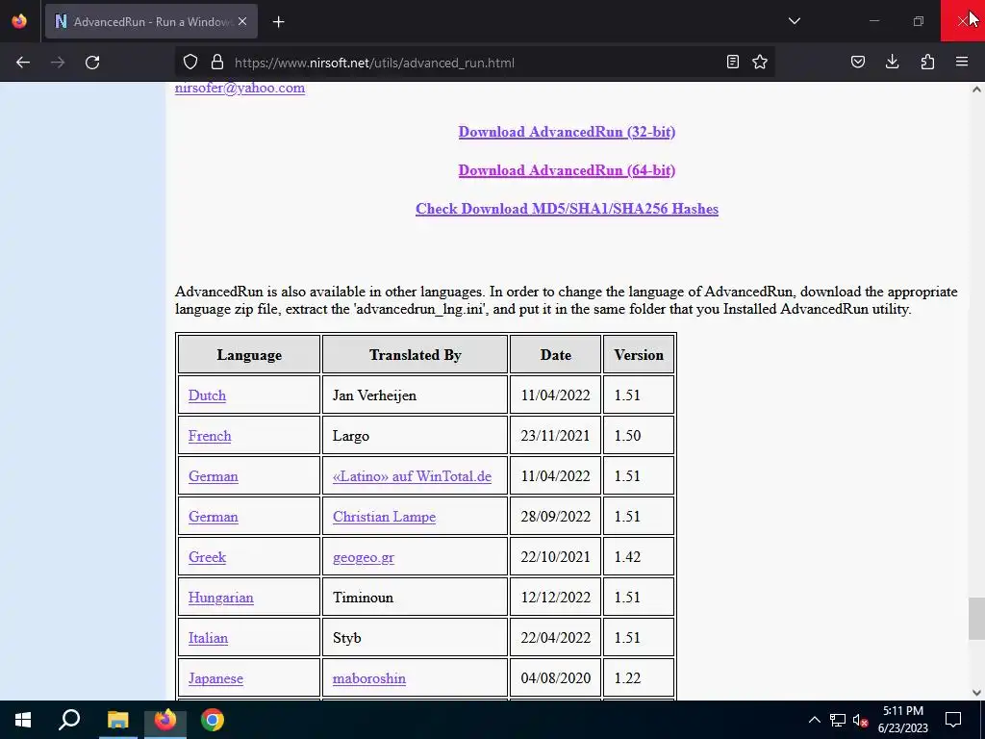Open the Greek language file link
The width and height of the screenshot is (985, 739).
(x=208, y=557)
